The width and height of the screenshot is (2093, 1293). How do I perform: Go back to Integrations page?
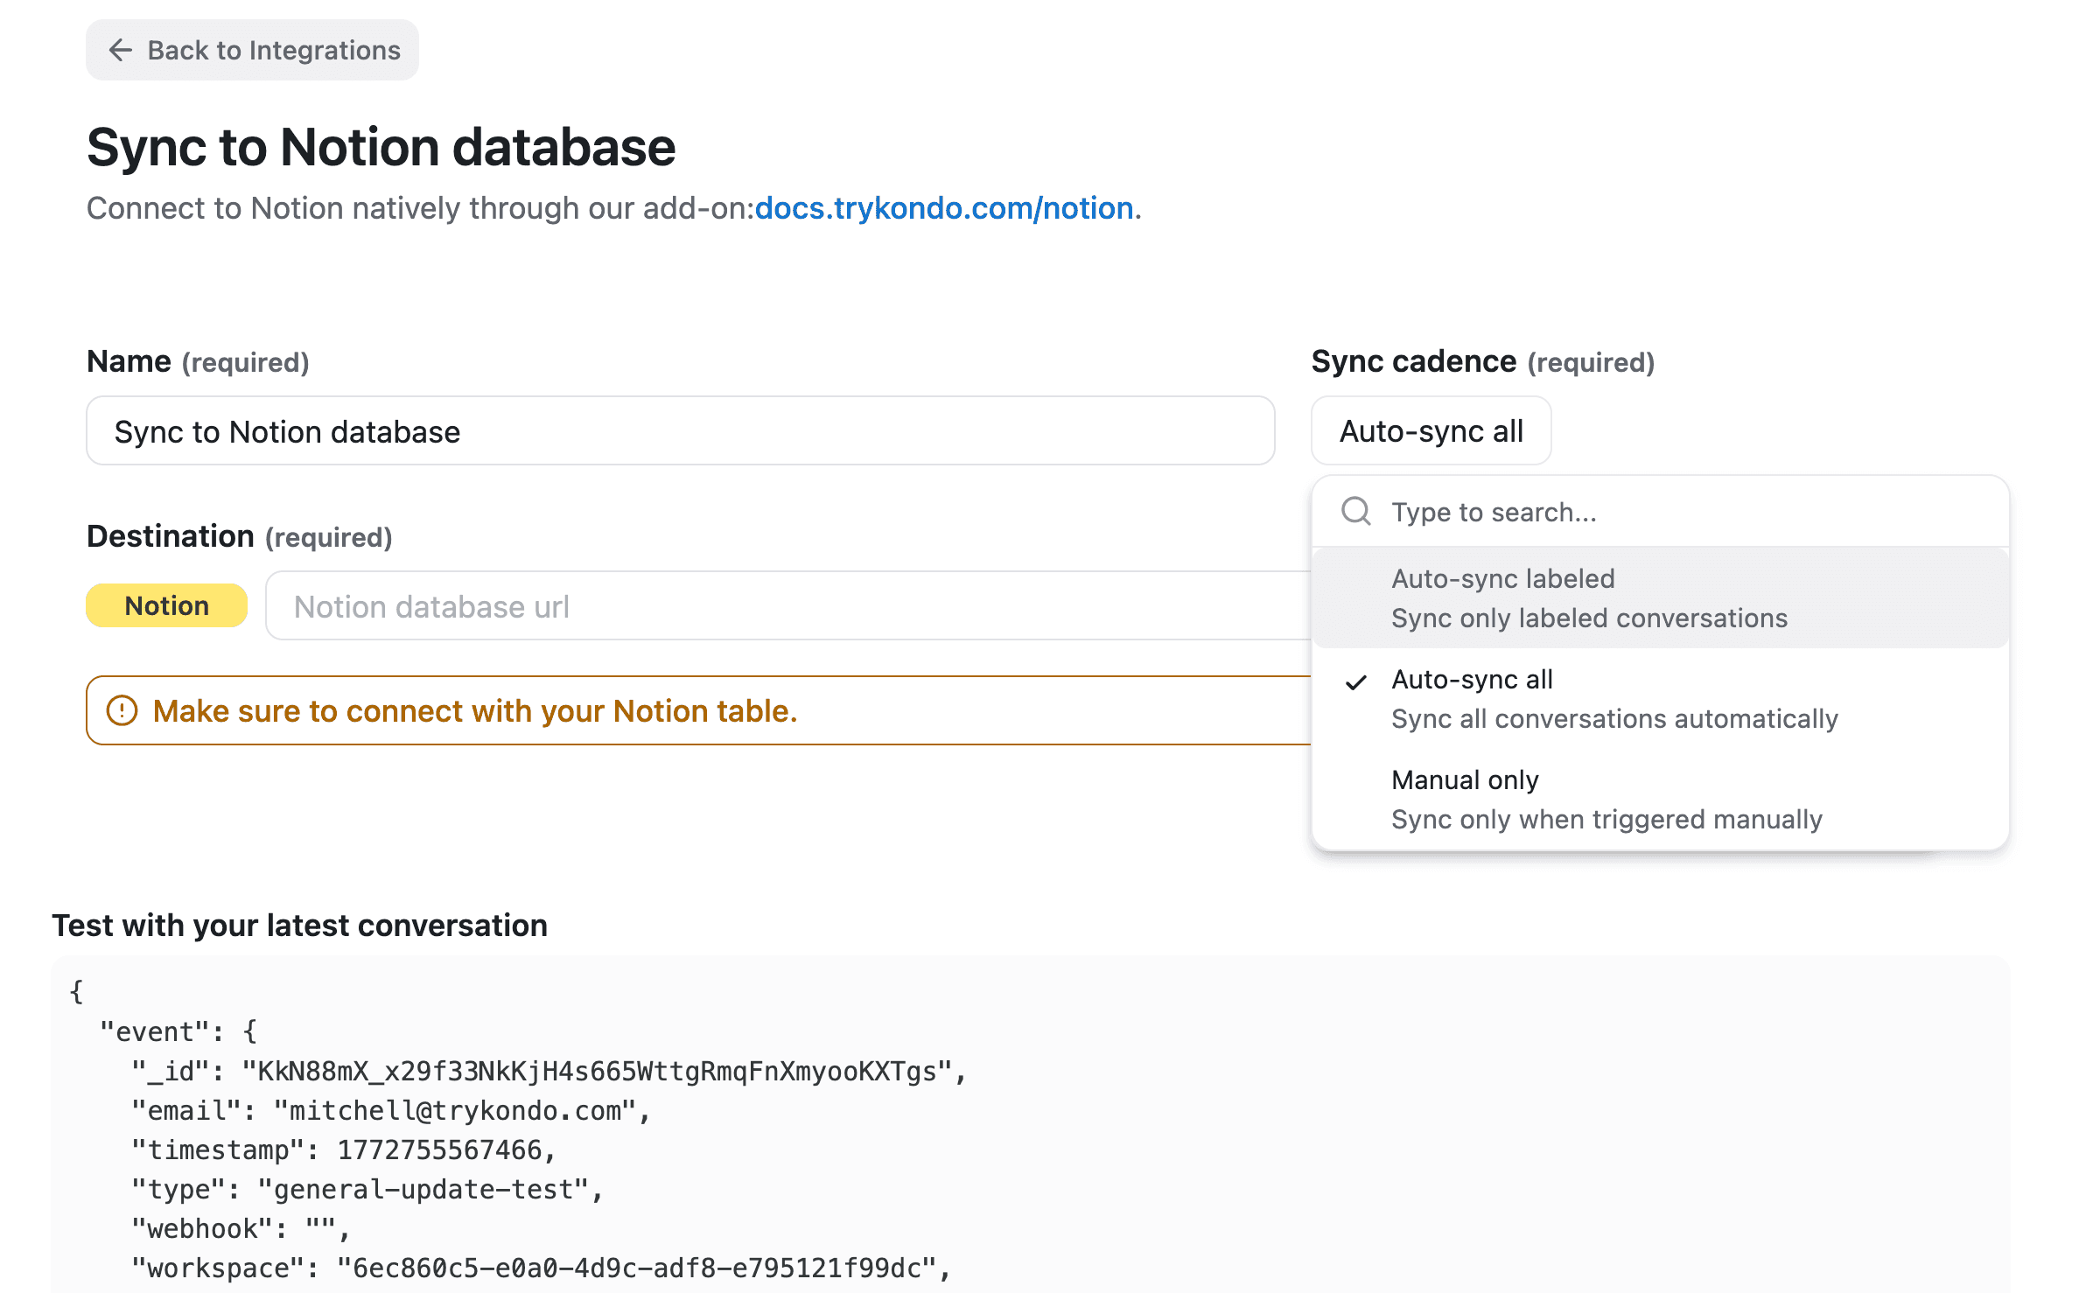pyautogui.click(x=252, y=50)
